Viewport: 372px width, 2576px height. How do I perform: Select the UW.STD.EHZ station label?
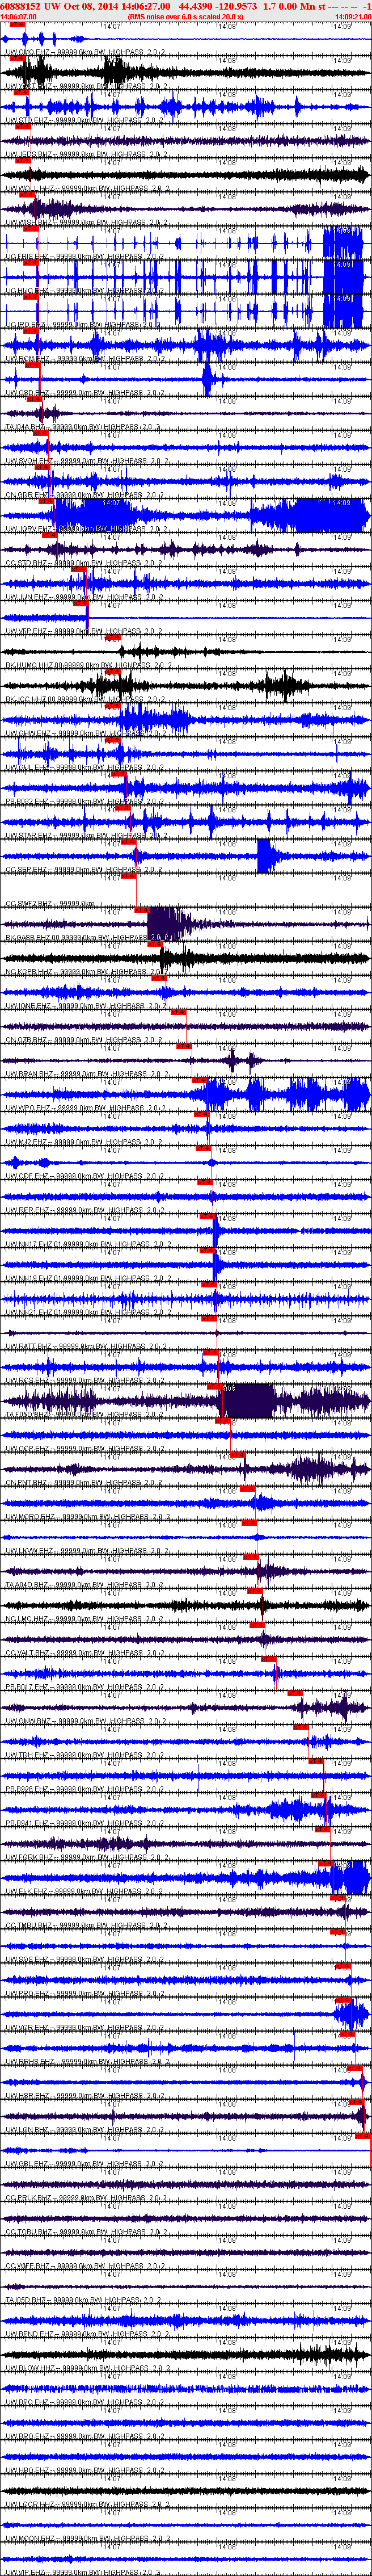click(86, 120)
